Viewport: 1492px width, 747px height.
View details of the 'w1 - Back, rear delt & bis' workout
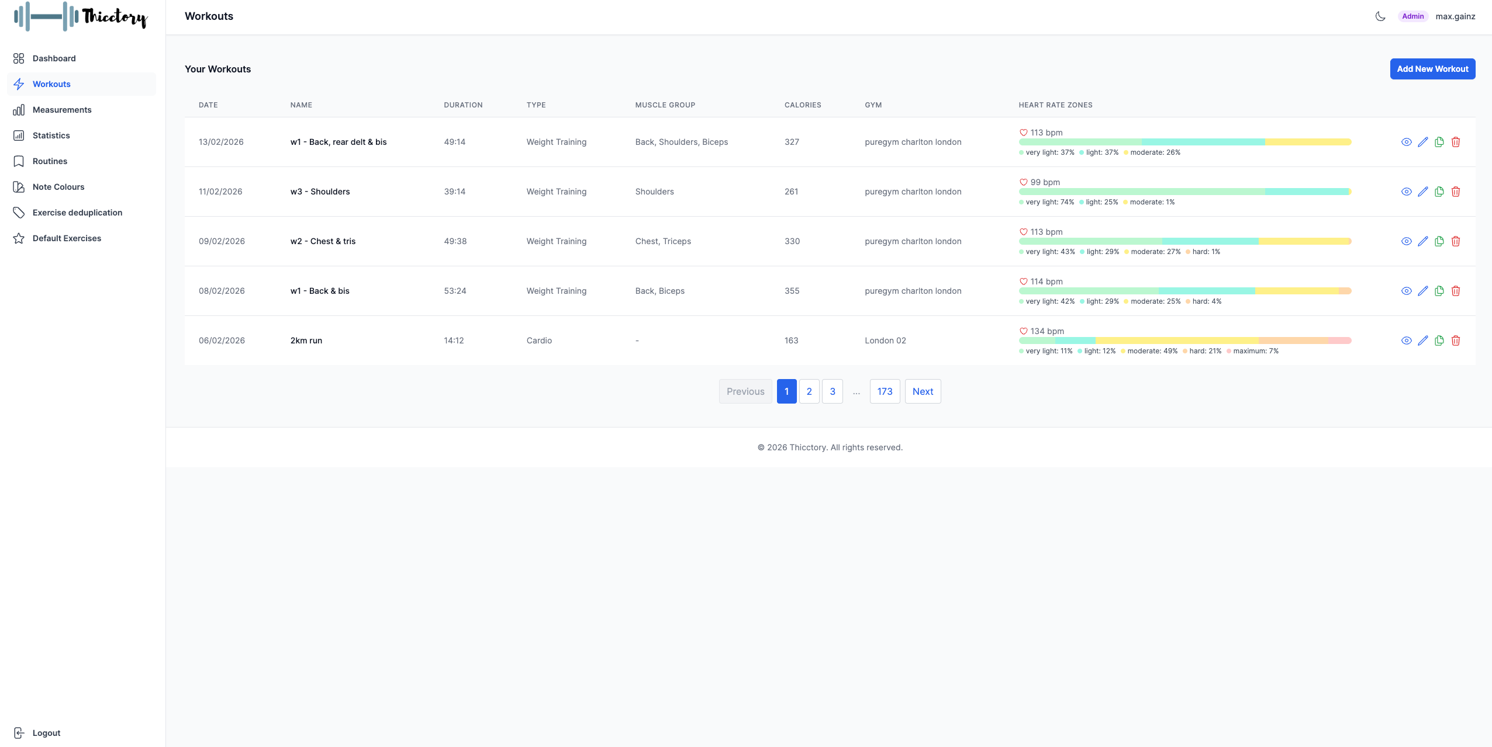(1407, 142)
